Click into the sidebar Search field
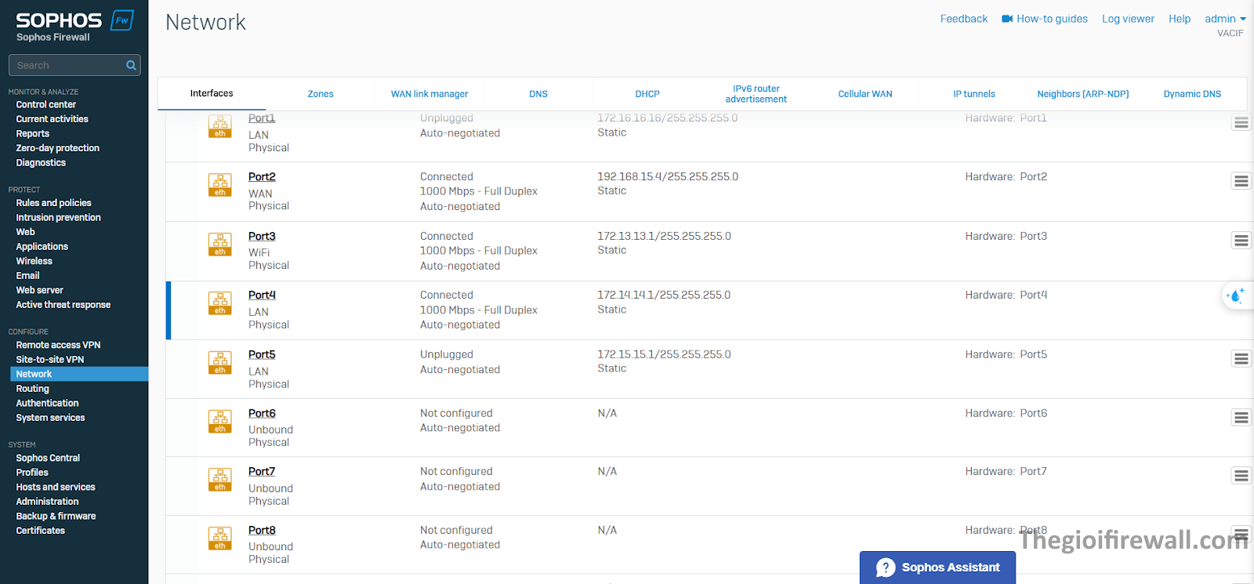Screen dimensions: 1254x584 [67, 66]
